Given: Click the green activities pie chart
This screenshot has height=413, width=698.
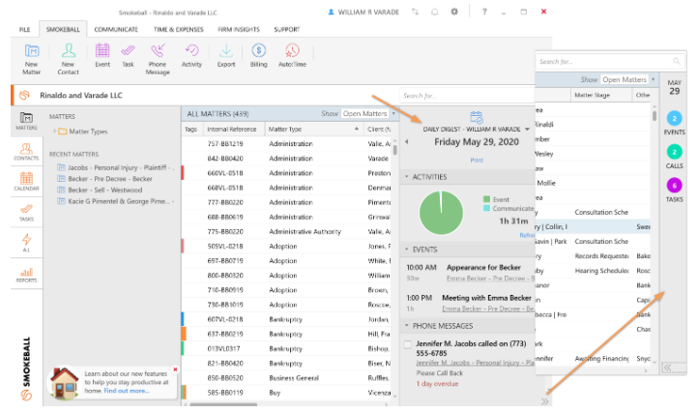Looking at the screenshot, I should click(x=441, y=213).
